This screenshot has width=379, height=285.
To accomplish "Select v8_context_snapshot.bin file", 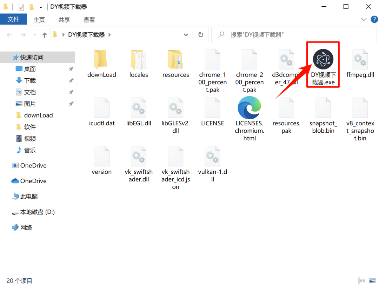I will 360,119.
